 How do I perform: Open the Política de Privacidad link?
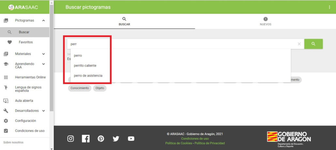[209, 143]
